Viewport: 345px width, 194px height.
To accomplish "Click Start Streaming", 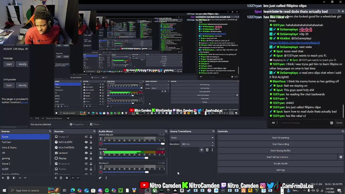I will click(x=280, y=138).
